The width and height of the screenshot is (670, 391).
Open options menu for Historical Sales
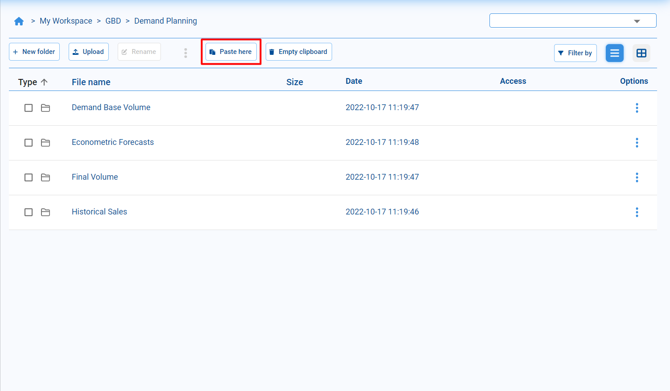637,212
